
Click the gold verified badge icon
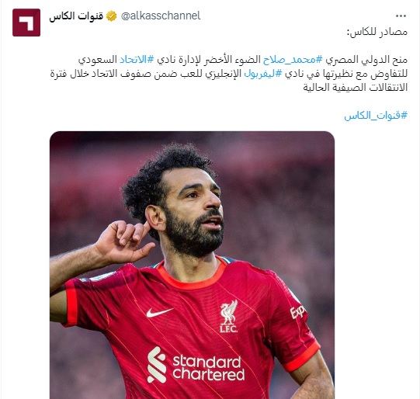pyautogui.click(x=112, y=16)
